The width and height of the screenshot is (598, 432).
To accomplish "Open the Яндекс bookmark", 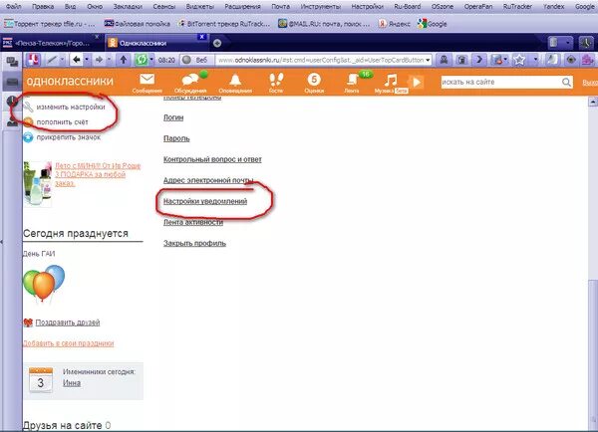I will [x=395, y=24].
